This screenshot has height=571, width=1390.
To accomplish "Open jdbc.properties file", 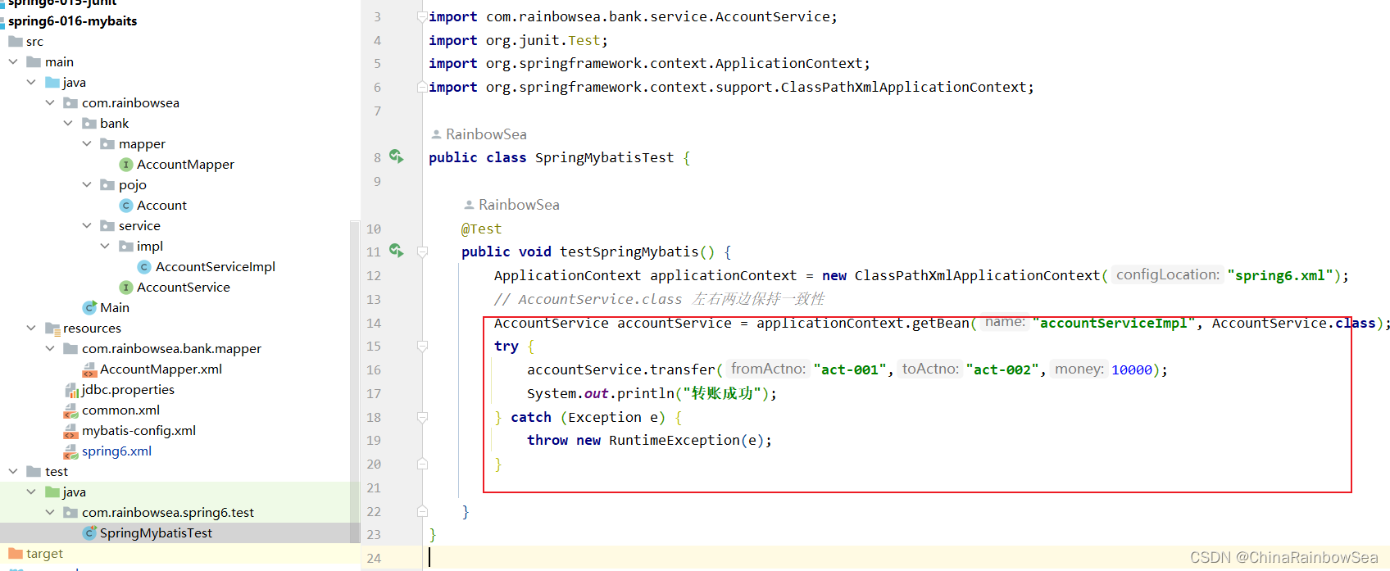I will point(128,389).
